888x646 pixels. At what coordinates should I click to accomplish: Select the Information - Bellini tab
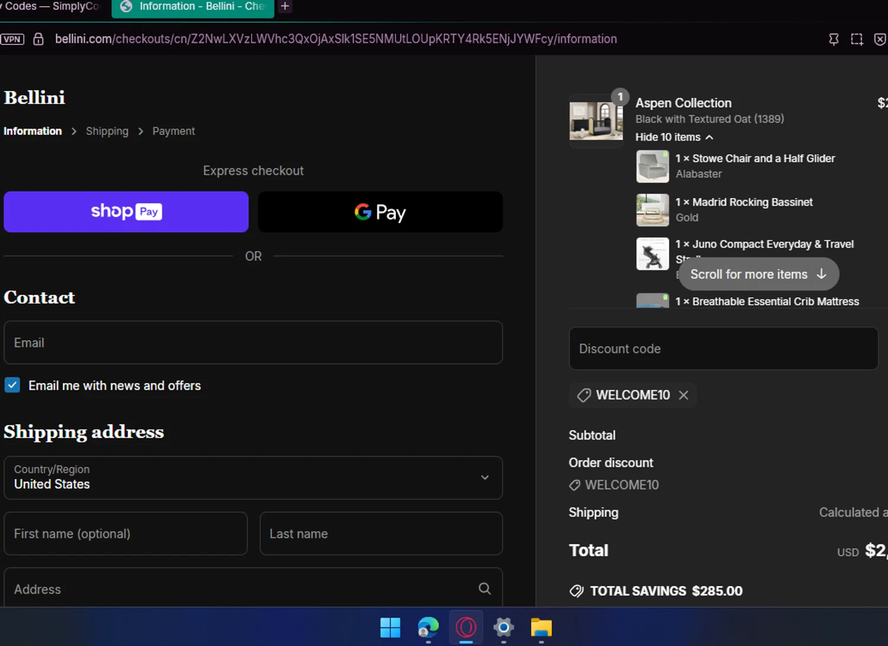[193, 7]
